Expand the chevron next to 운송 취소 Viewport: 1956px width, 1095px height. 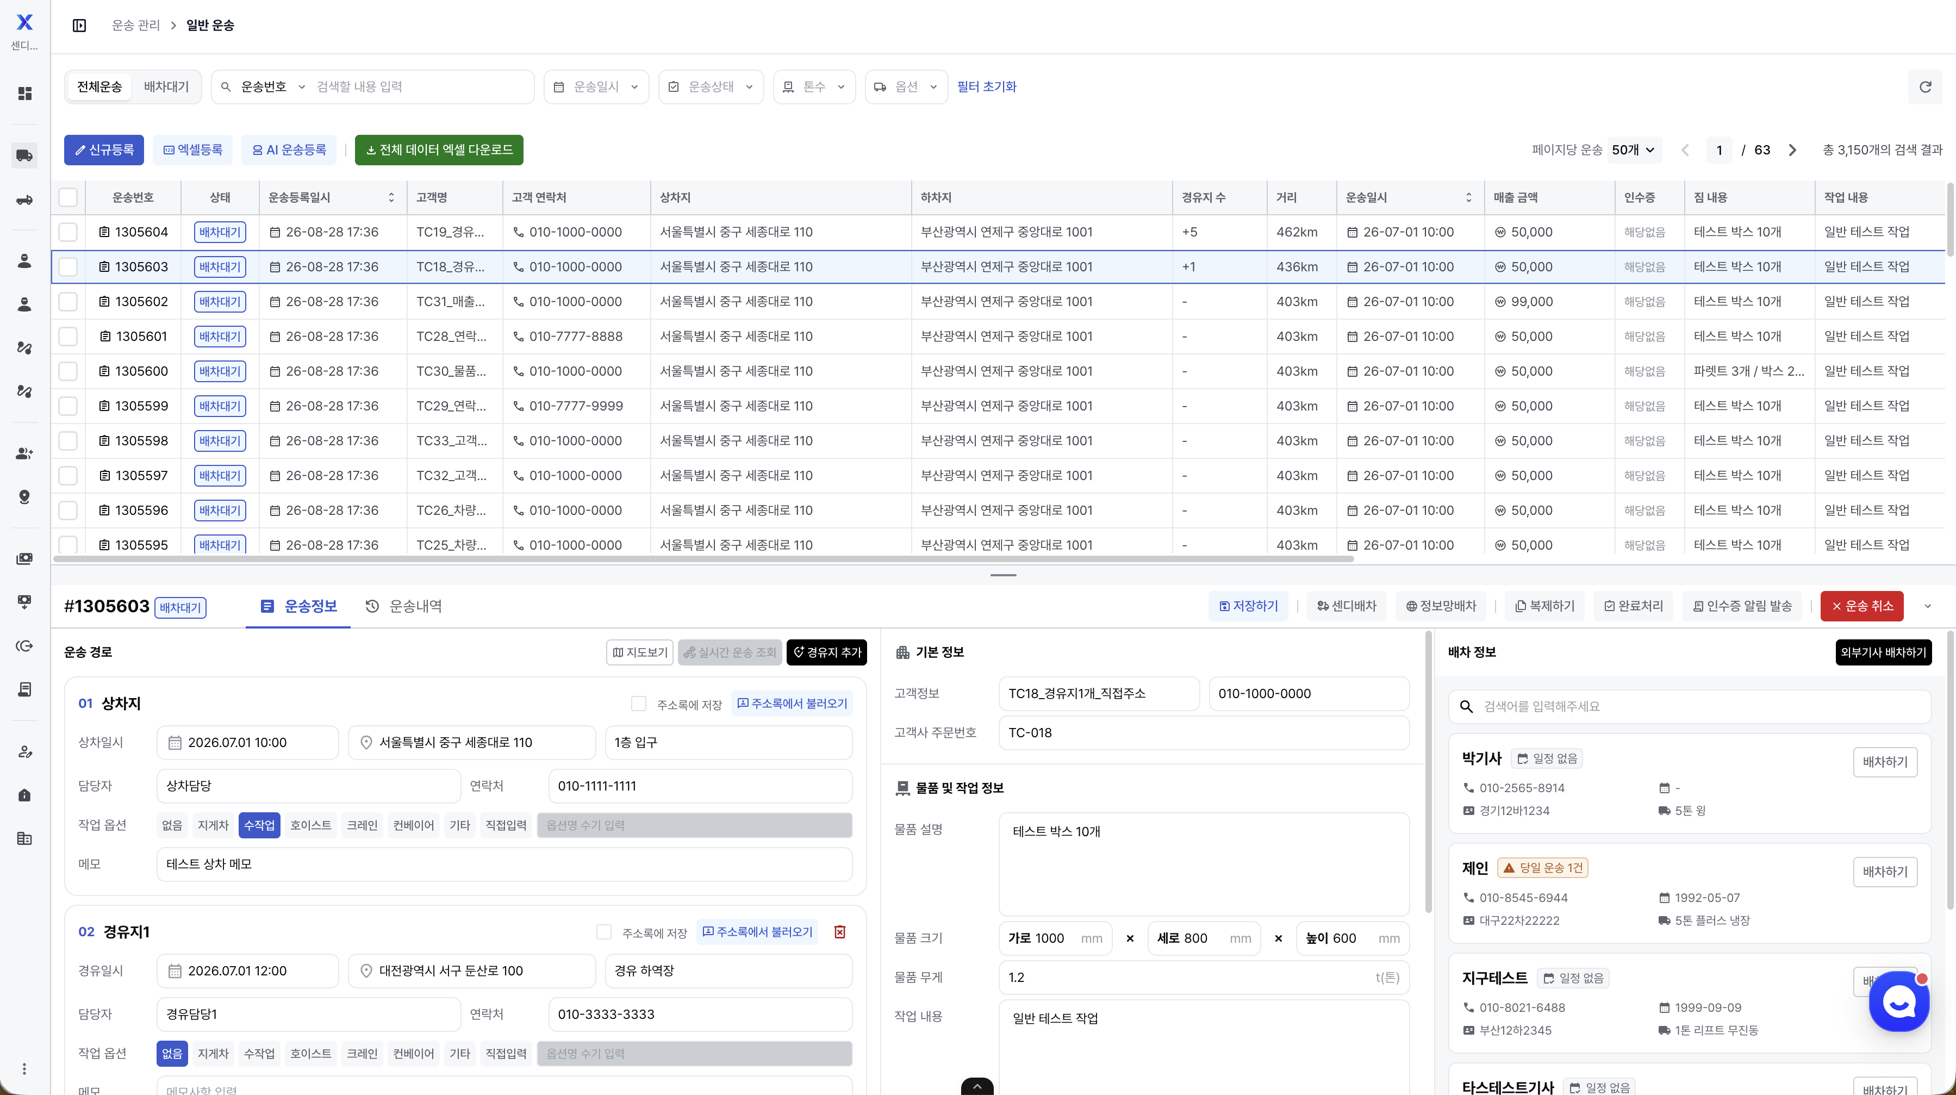pyautogui.click(x=1927, y=607)
